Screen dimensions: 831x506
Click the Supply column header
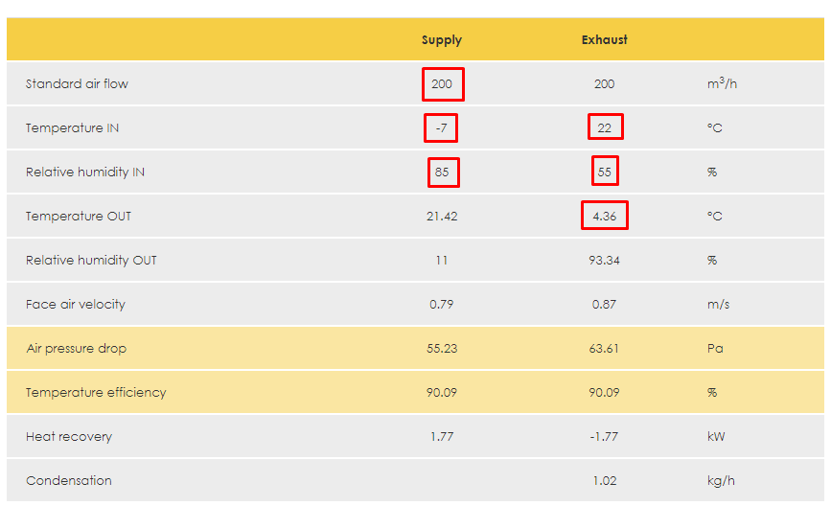[x=442, y=40]
